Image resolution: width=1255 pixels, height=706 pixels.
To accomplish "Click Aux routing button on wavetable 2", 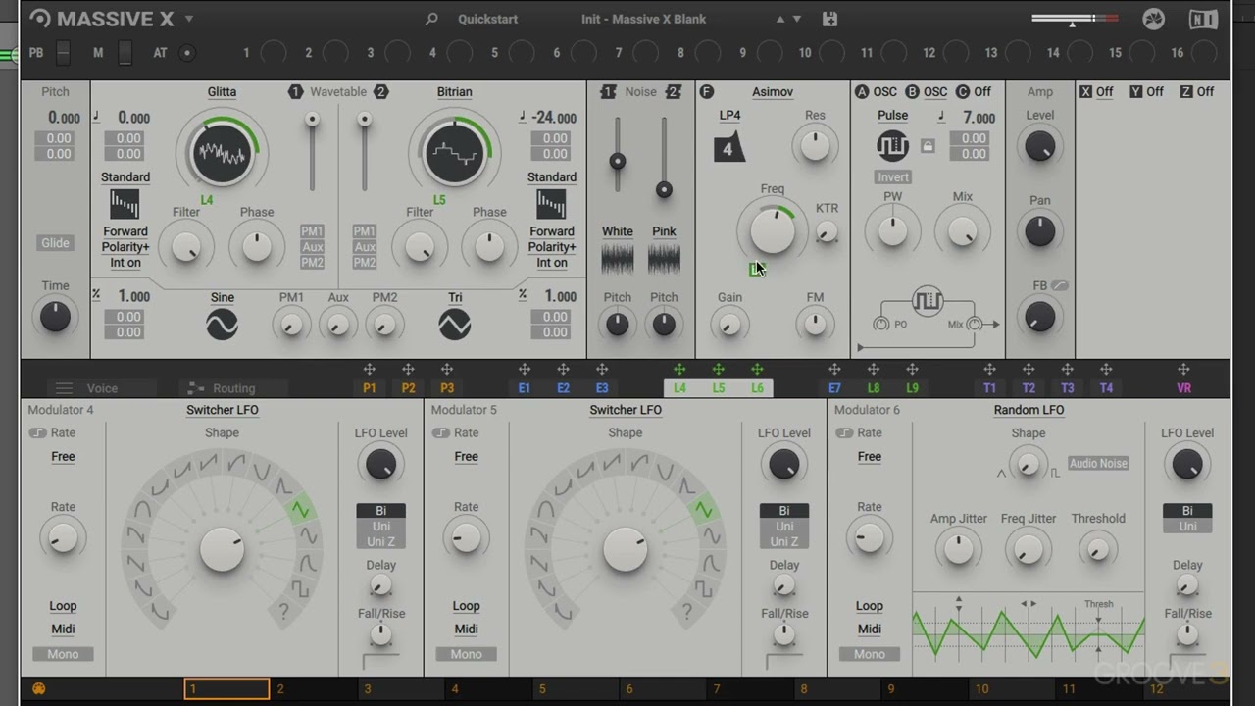I will (x=365, y=247).
